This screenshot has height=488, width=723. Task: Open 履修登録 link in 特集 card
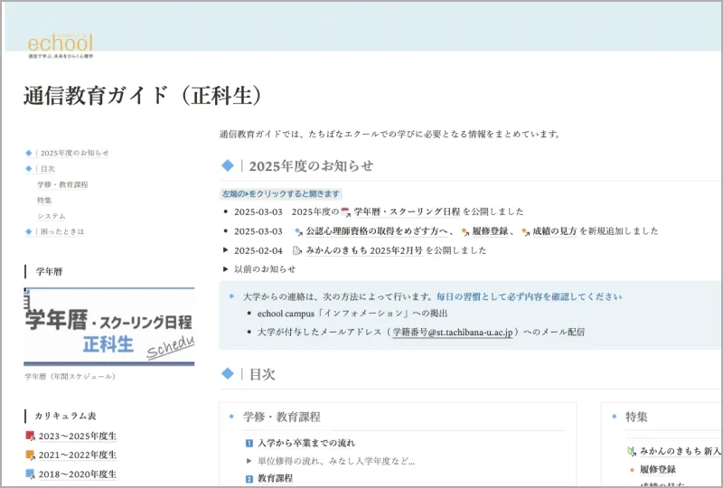pyautogui.click(x=658, y=470)
